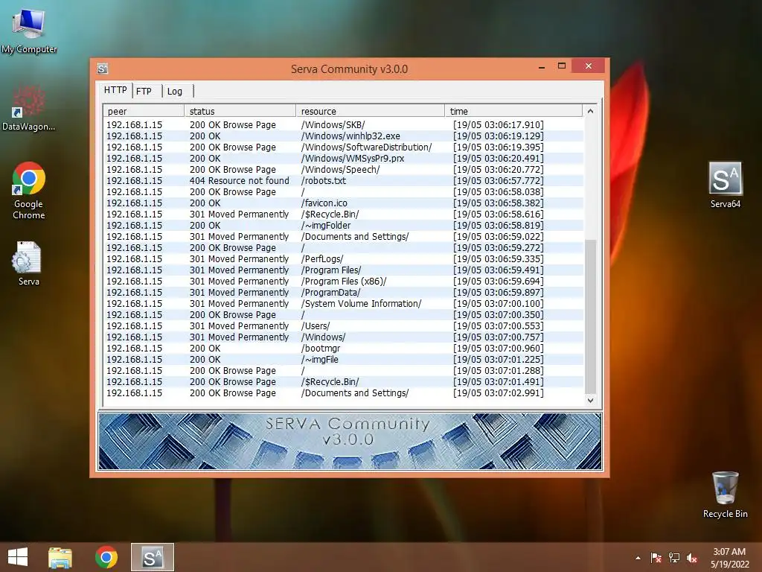762x572 pixels.
Task: Select the /Windows/winhlp32.exe row
Action: (344, 136)
